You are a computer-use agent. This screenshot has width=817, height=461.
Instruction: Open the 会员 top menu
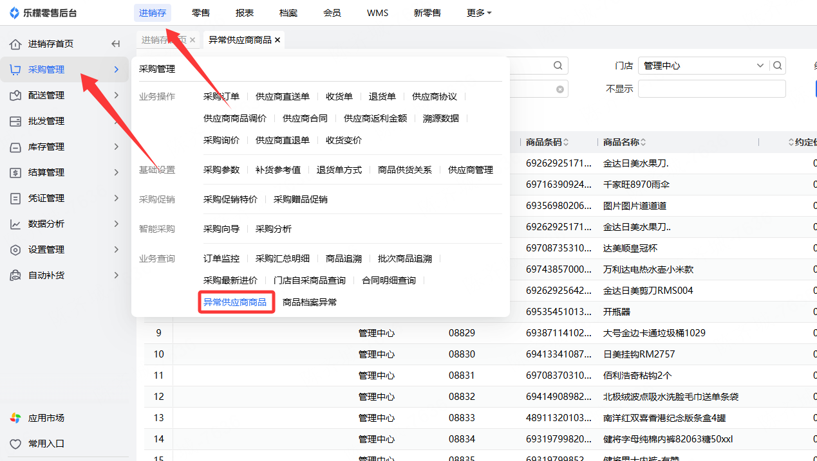point(332,13)
